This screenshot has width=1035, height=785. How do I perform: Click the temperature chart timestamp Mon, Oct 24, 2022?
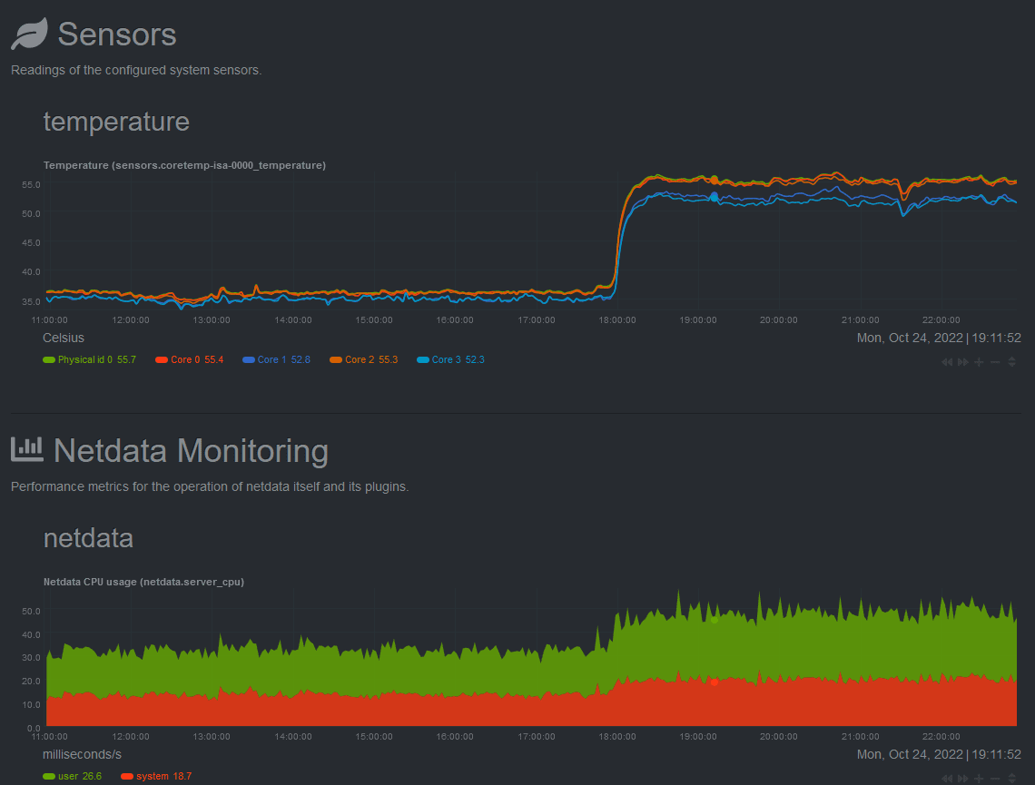(x=910, y=338)
